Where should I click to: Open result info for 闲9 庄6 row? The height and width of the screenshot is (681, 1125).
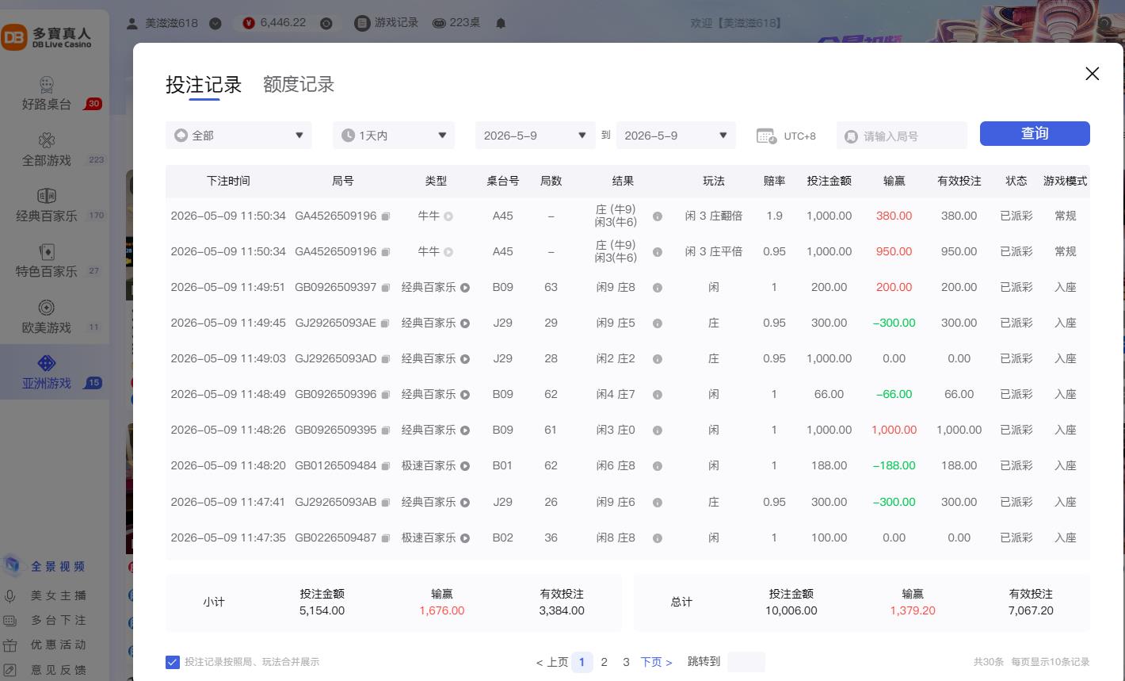[657, 503]
